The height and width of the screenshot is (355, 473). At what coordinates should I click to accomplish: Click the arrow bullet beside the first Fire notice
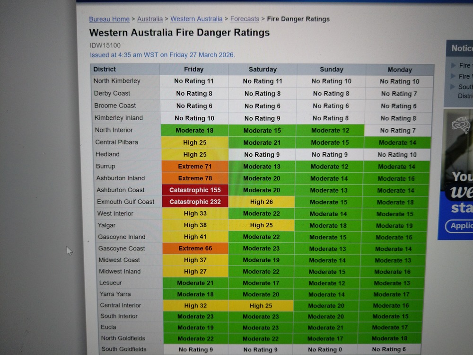[453, 65]
